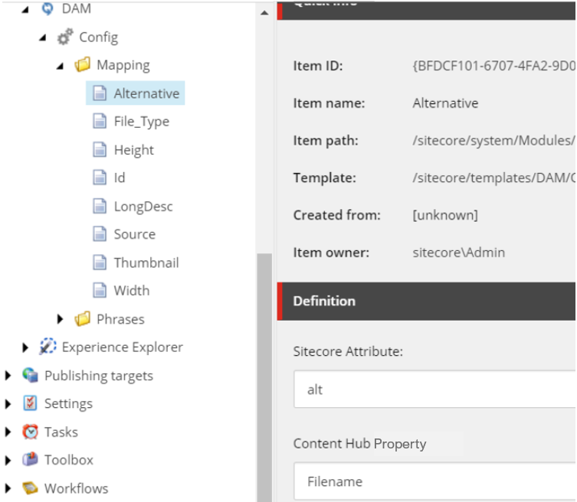Click the Toolbox icon
The image size is (577, 502).
(x=31, y=460)
